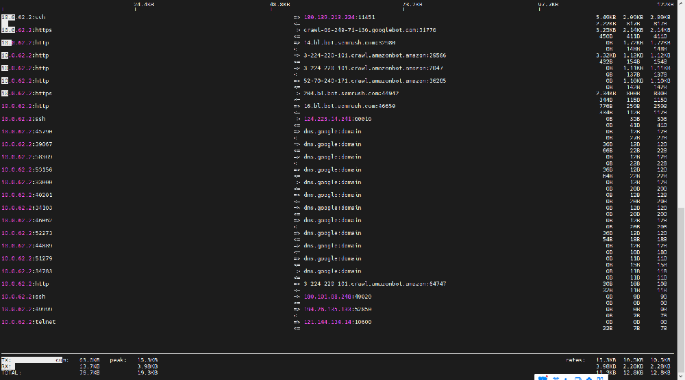The height and width of the screenshot is (380, 685).
Task: Select the 14.bl.bot.semrush.com remote host entry
Action: pyautogui.click(x=349, y=42)
